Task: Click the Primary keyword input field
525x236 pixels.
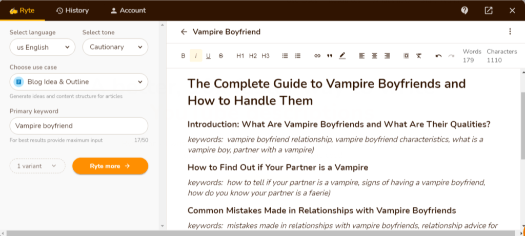Action: point(78,126)
